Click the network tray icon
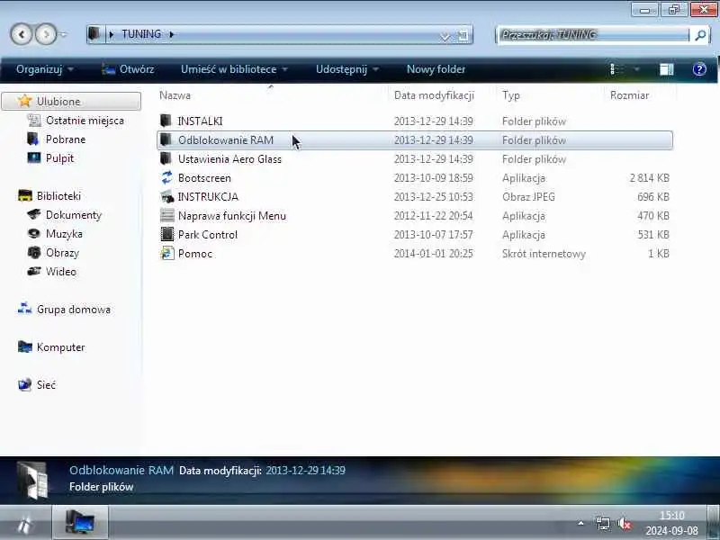Viewport: 720px width, 540px height. pyautogui.click(x=602, y=523)
